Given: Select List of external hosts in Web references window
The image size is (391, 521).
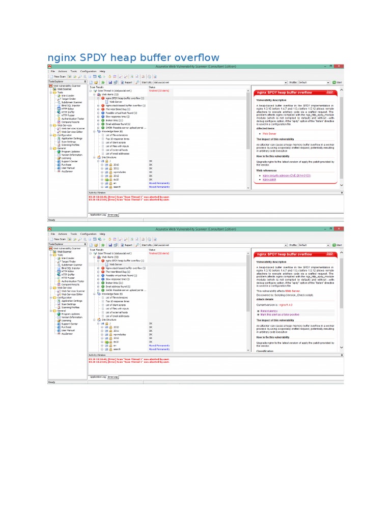Looking at the screenshot, I should 117,150.
